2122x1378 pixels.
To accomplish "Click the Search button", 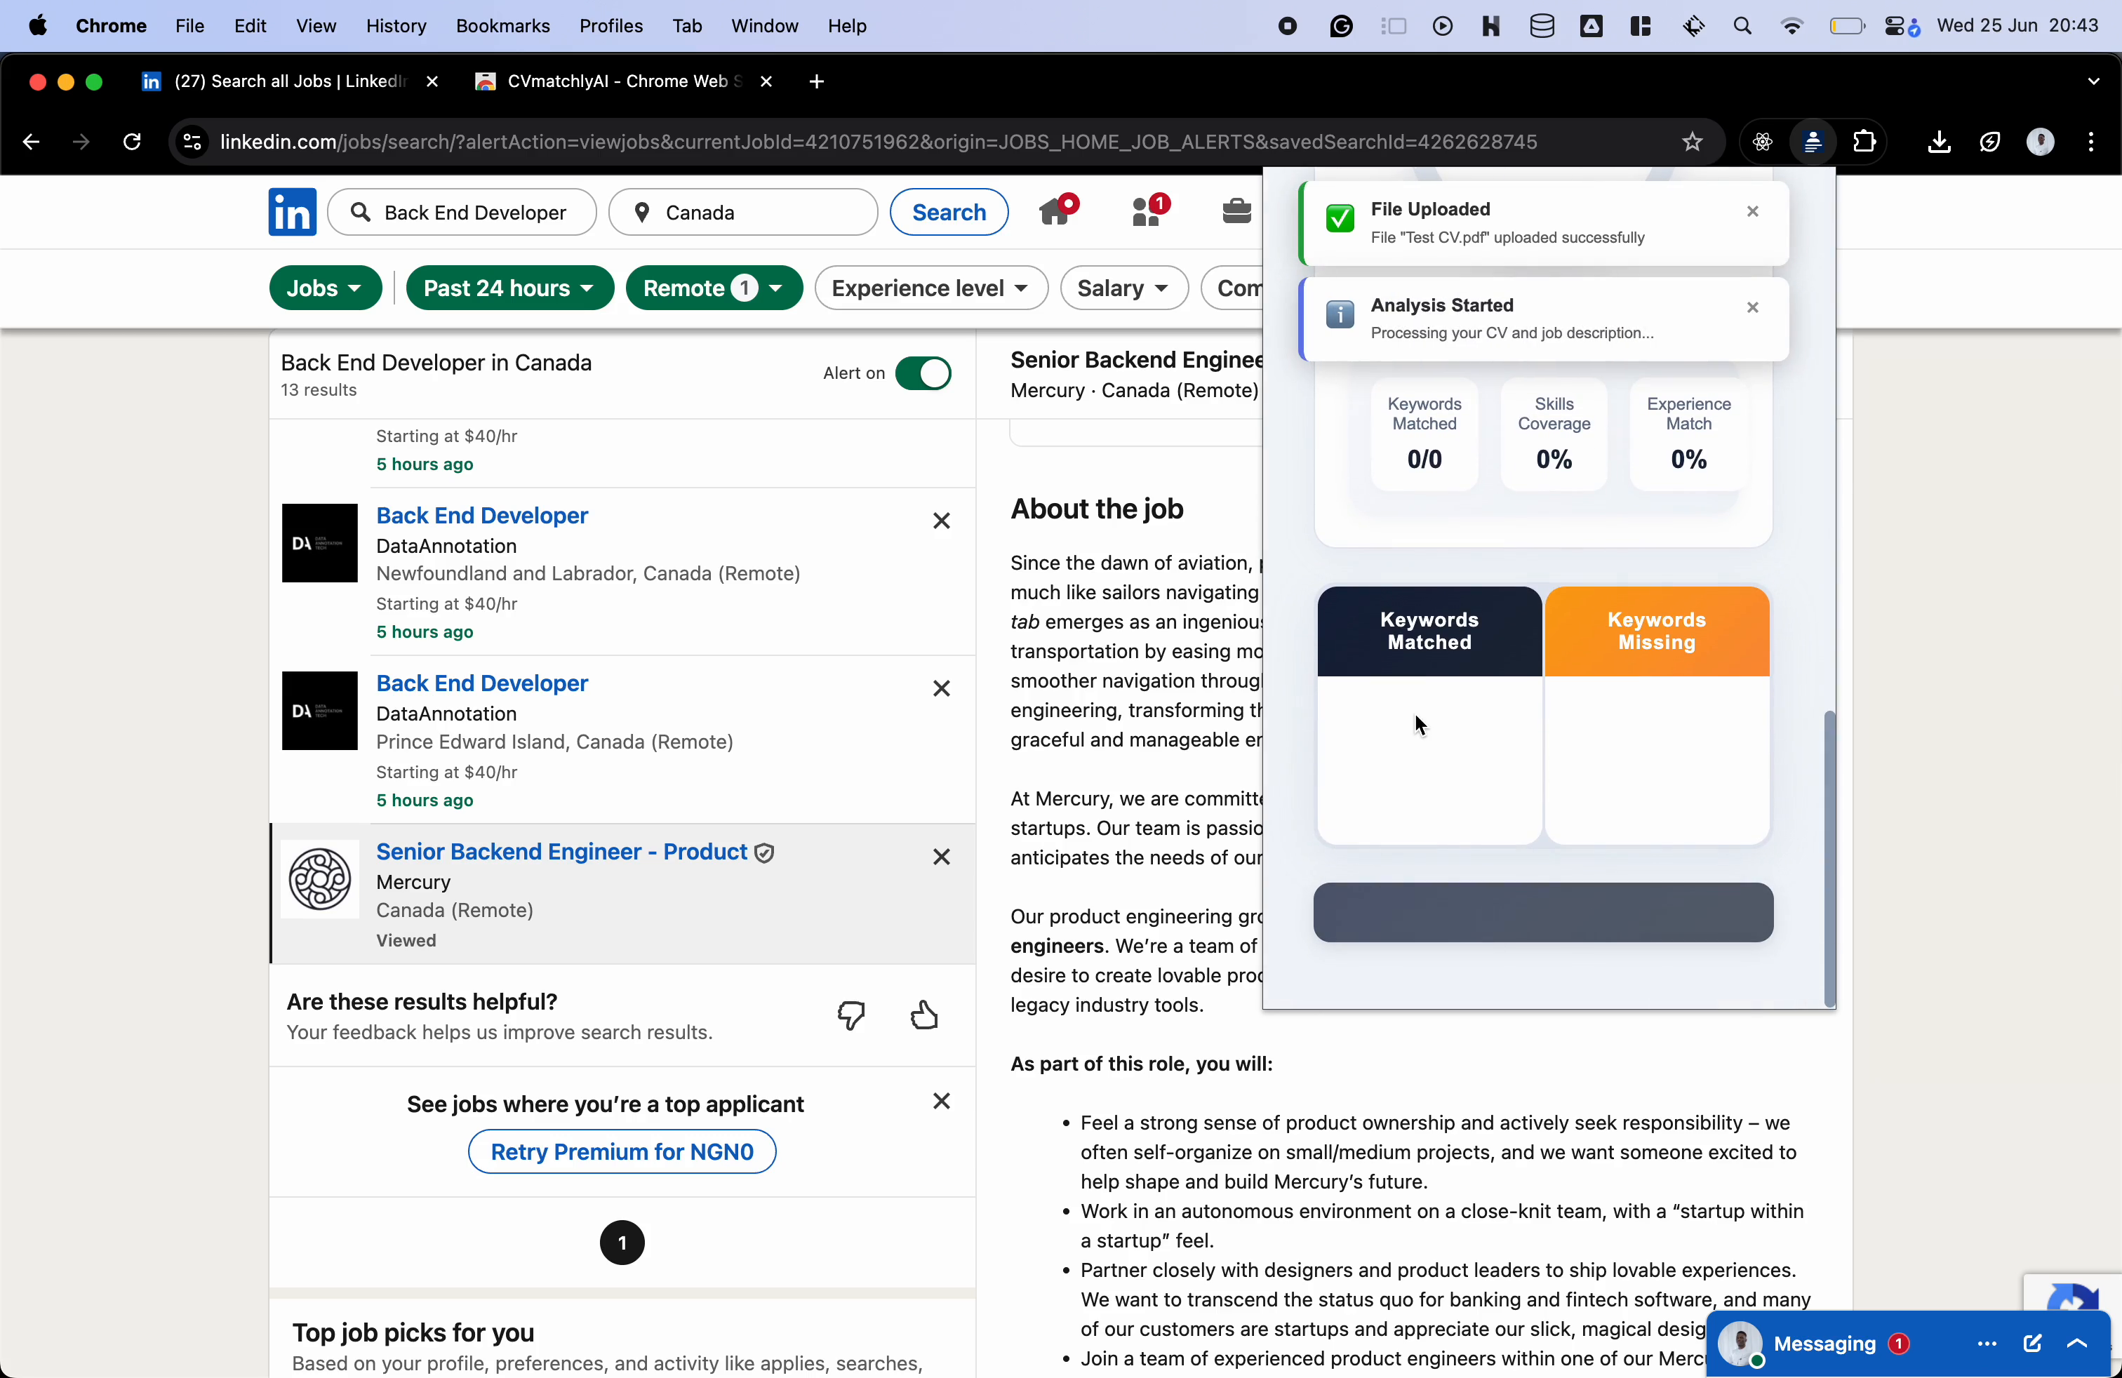I will click(x=949, y=212).
